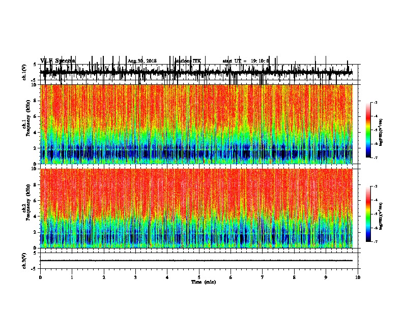Click the "station: ITK" header label
The image size is (403, 311).
coord(188,61)
